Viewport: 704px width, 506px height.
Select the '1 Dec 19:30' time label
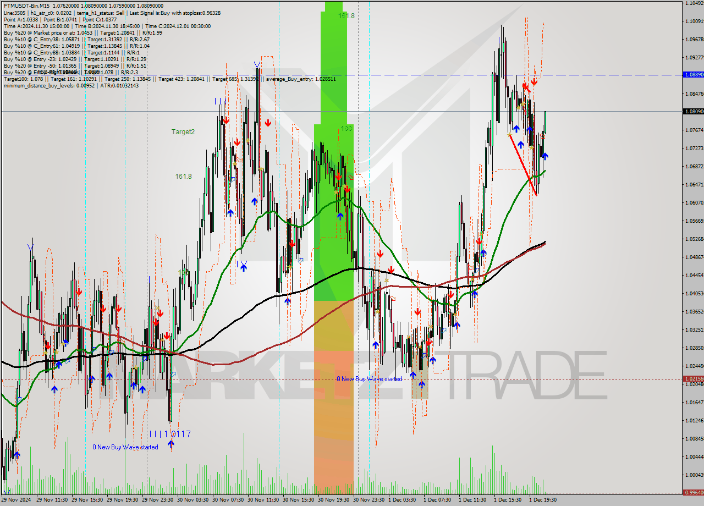(x=543, y=500)
